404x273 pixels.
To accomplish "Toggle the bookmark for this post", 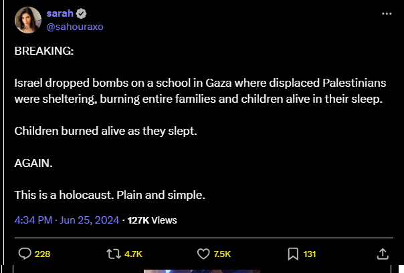I will (x=293, y=254).
